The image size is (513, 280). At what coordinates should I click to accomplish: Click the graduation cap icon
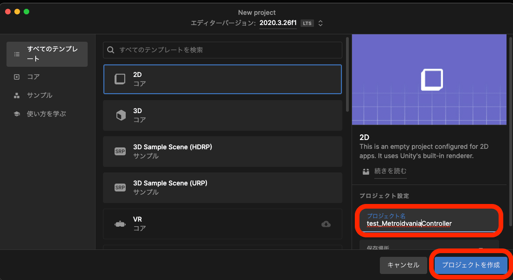coord(17,114)
